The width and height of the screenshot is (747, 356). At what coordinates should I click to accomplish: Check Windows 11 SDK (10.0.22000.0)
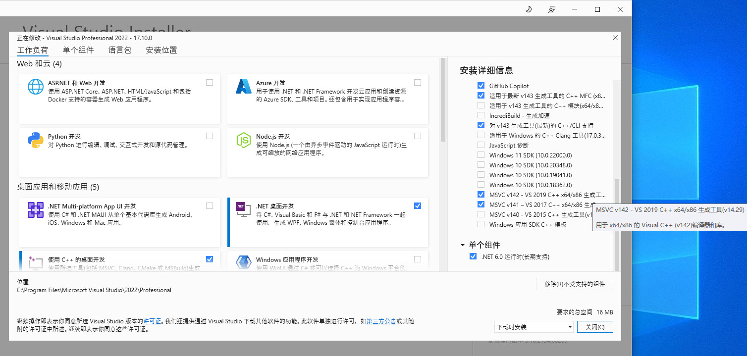click(481, 155)
